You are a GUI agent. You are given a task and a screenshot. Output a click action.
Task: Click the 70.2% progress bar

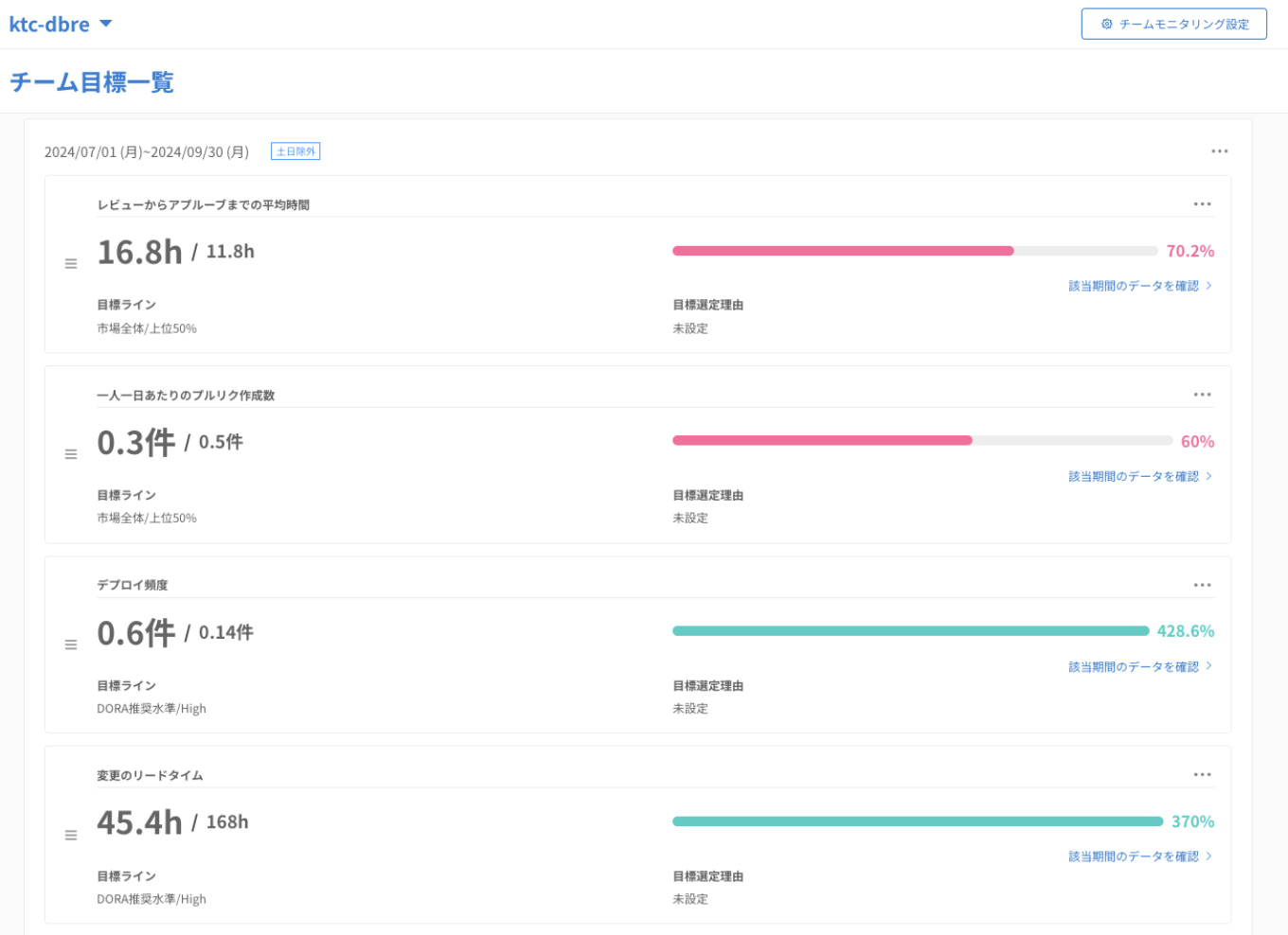point(915,251)
